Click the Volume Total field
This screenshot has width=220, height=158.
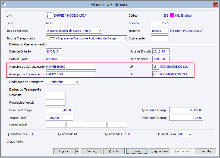click(59, 118)
